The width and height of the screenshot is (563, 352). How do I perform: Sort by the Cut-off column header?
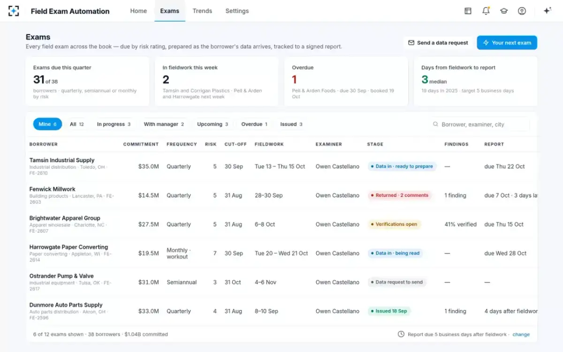pyautogui.click(x=236, y=144)
